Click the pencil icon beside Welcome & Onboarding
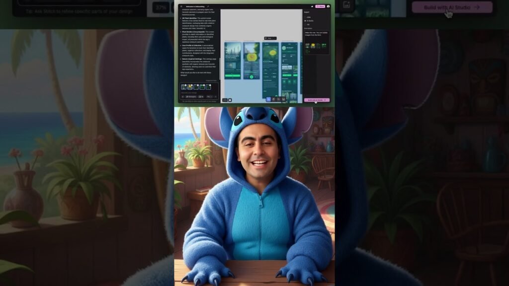This screenshot has height=286, width=509. click(208, 6)
